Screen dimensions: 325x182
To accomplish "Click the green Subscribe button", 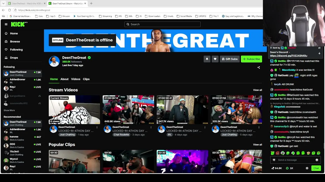I will (x=251, y=59).
